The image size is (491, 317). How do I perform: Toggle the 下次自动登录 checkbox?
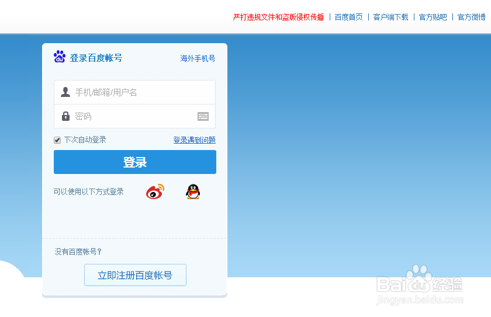pyautogui.click(x=57, y=140)
